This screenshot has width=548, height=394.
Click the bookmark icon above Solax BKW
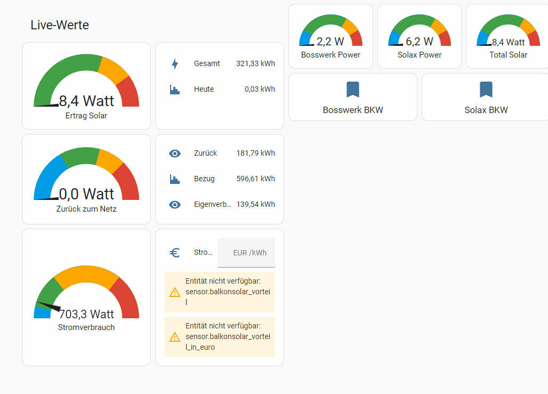(486, 90)
